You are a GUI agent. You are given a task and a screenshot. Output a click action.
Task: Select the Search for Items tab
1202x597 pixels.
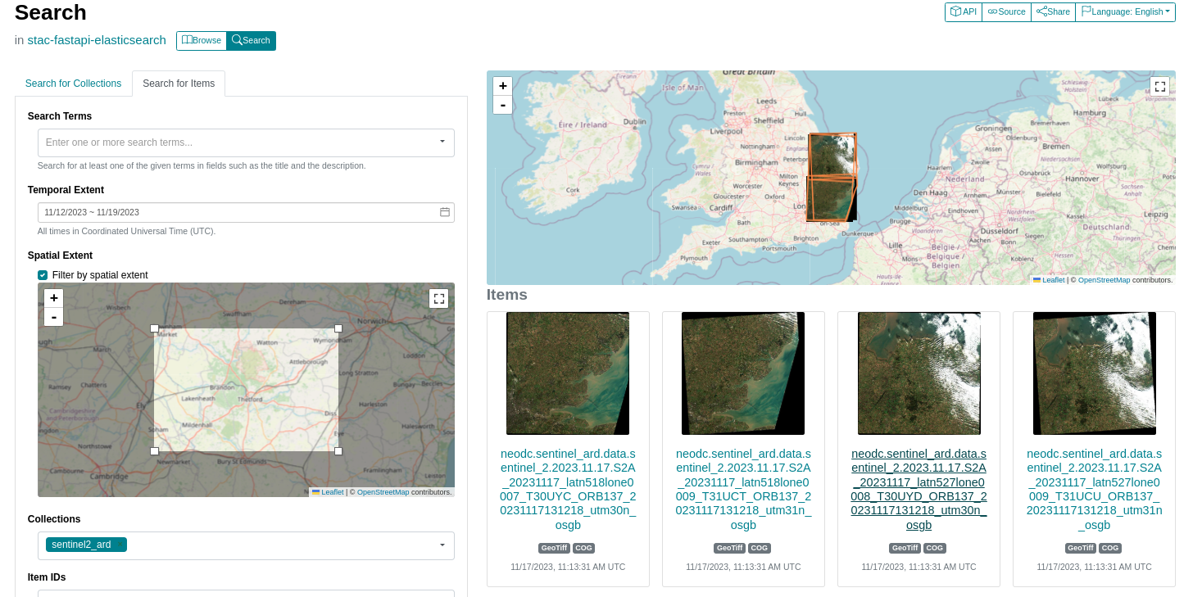click(x=179, y=84)
